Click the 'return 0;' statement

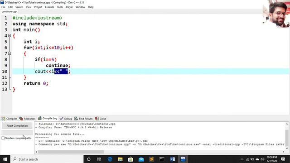click(x=36, y=83)
